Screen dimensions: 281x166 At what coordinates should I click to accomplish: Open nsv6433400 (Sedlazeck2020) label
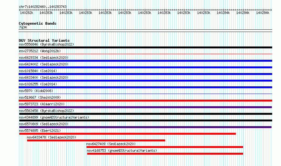point(44,77)
